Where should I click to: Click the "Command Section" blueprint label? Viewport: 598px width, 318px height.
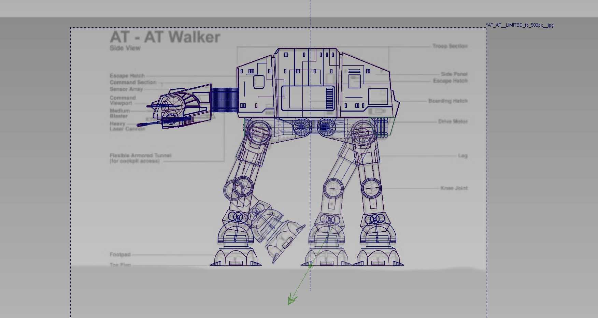coord(133,82)
